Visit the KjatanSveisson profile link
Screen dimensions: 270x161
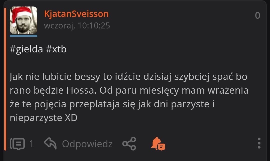point(76,14)
